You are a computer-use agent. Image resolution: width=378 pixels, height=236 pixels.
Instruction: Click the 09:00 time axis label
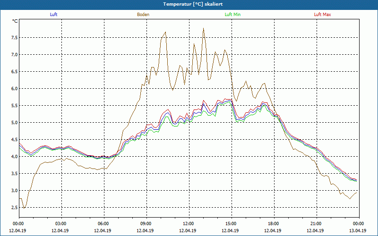[146, 223]
